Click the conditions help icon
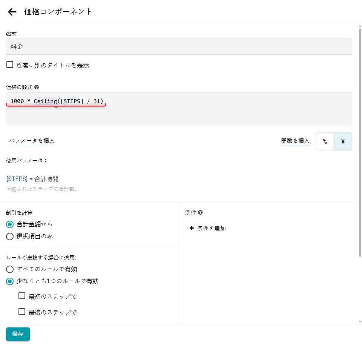Image resolution: width=362 pixels, height=344 pixels. coord(200,212)
